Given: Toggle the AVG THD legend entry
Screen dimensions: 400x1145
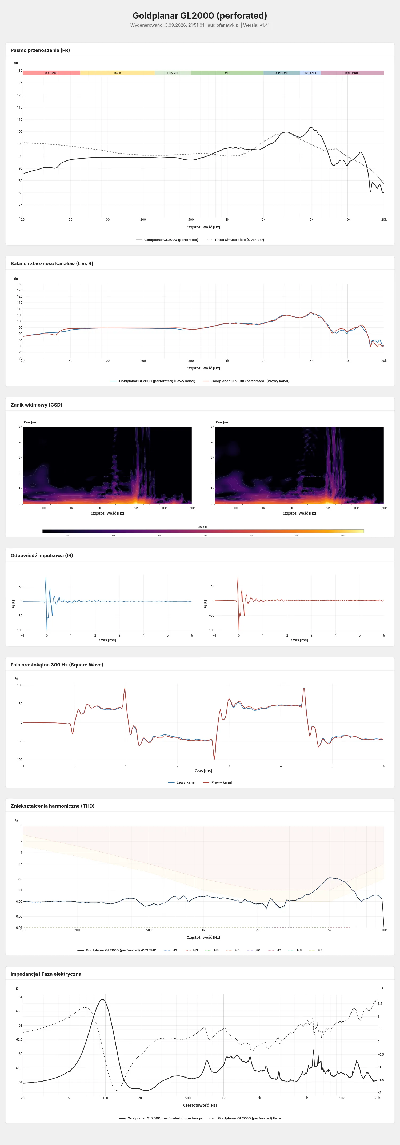Looking at the screenshot, I should point(117,950).
